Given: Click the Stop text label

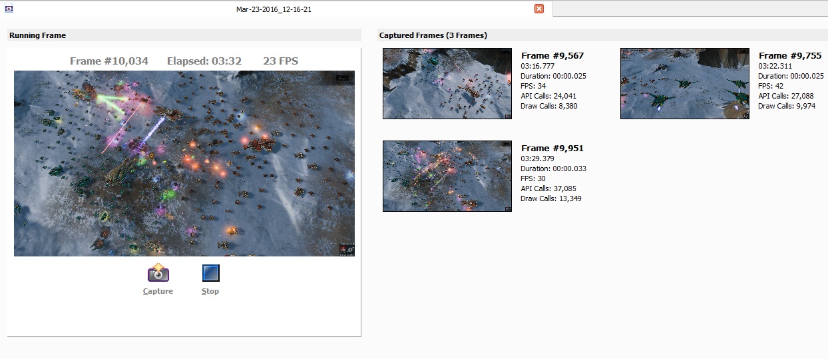Looking at the screenshot, I should coord(210,291).
